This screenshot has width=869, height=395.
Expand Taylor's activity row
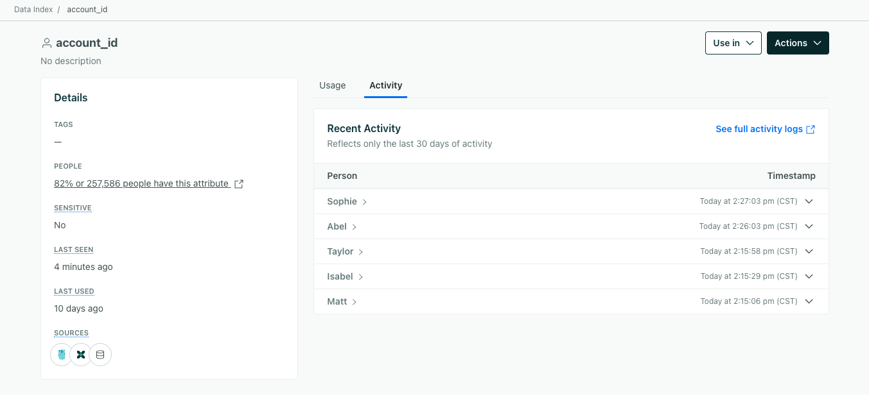coord(809,251)
